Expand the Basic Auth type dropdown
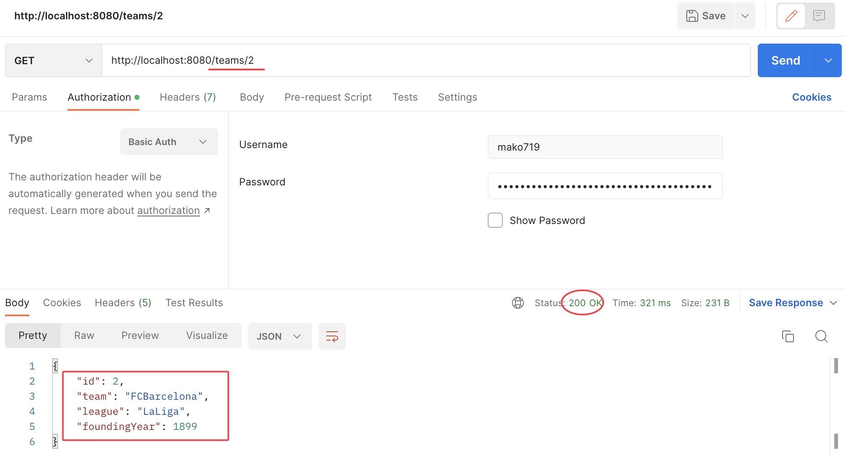This screenshot has height=458, width=846. 168,142
